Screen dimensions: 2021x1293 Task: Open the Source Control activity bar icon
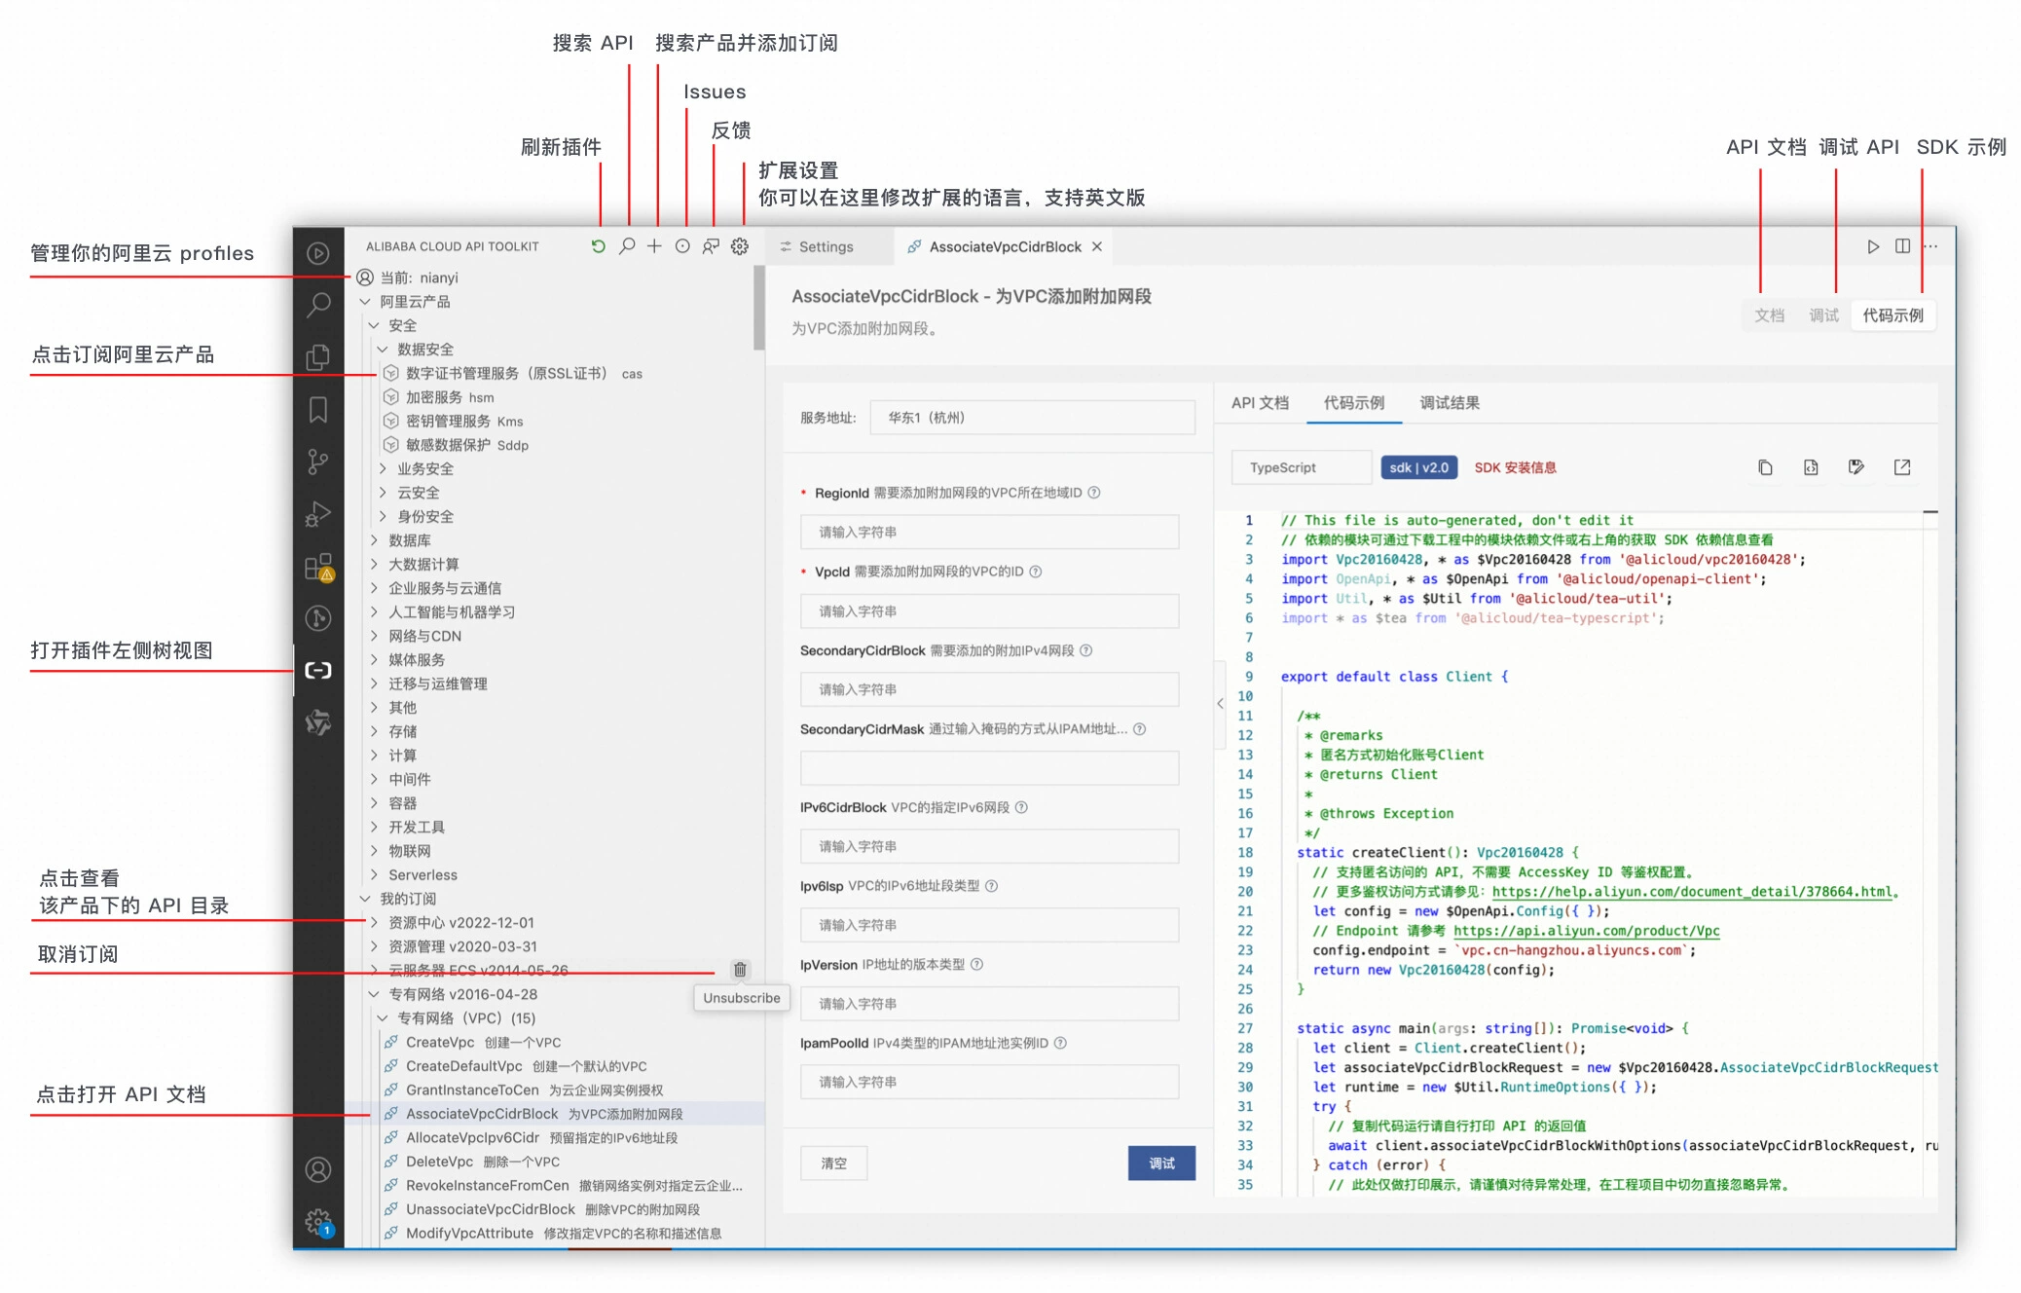tap(318, 462)
